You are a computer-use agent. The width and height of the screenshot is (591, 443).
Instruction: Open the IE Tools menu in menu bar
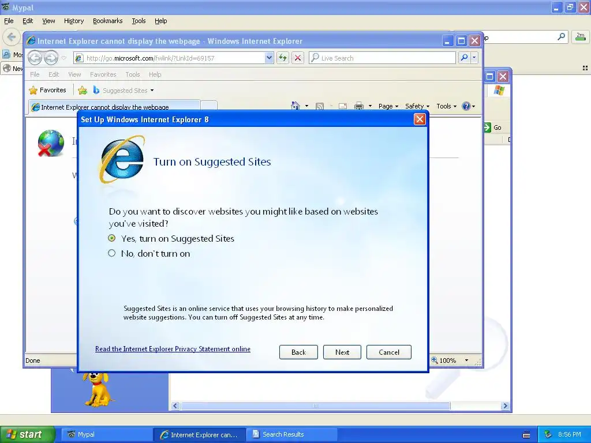132,74
